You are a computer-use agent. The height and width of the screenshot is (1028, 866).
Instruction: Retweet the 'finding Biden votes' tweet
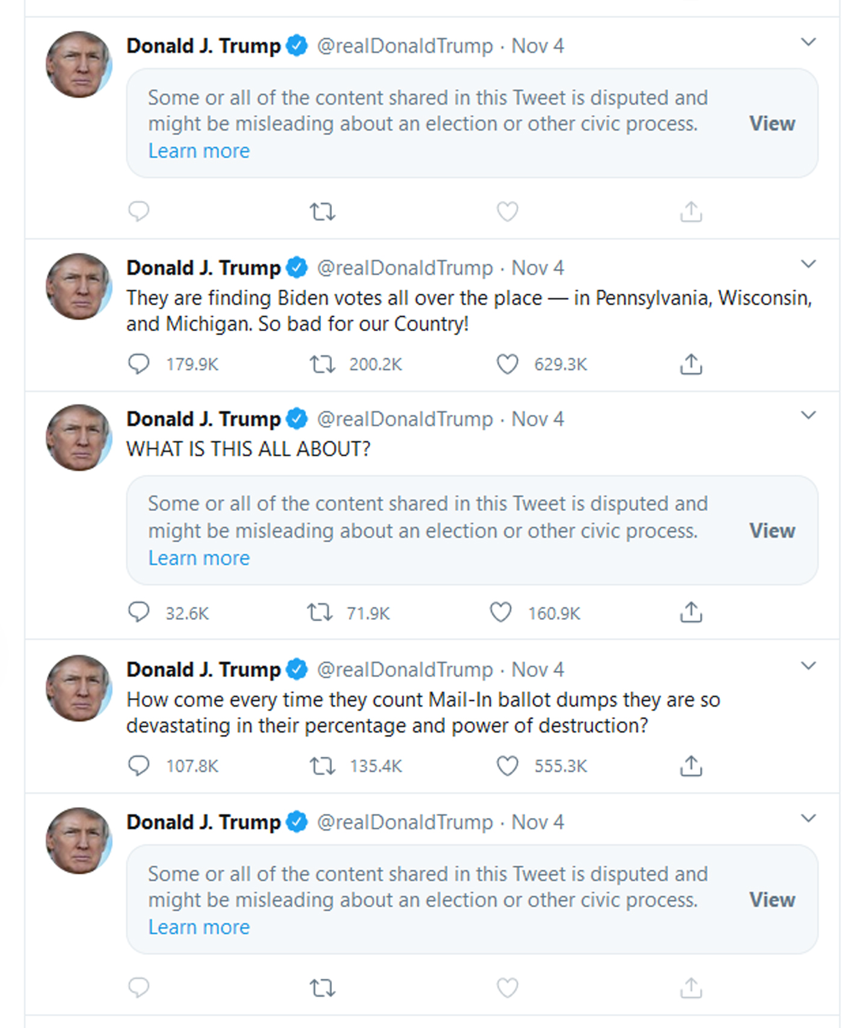point(322,364)
